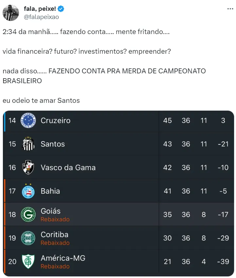The width and height of the screenshot is (236, 278).
Task: Click Bahia's 41 points value
Action: pyautogui.click(x=167, y=191)
